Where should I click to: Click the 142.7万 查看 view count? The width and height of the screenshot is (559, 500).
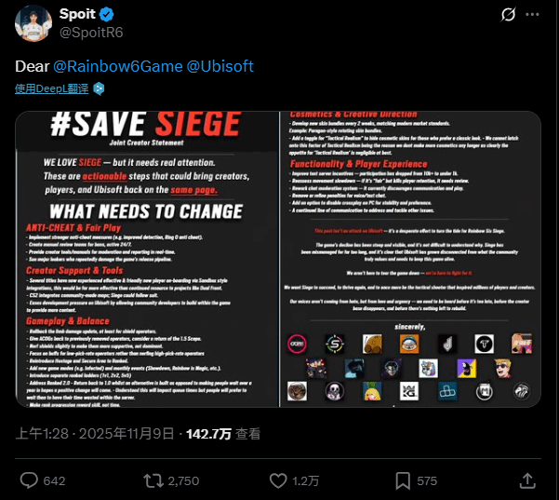tap(221, 434)
